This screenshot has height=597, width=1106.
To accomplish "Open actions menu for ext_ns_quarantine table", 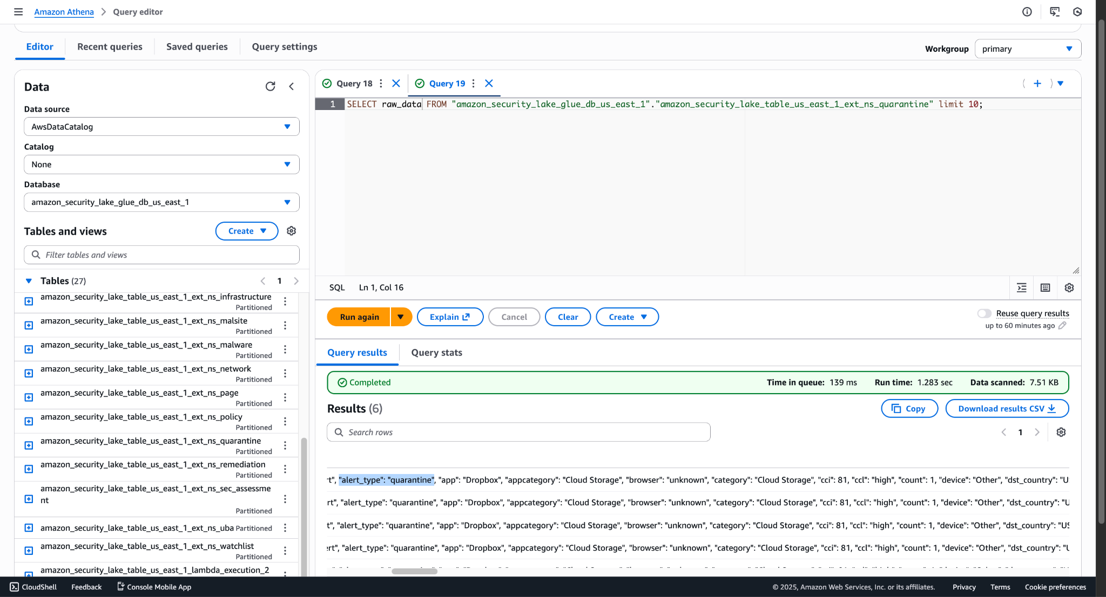I will [285, 445].
